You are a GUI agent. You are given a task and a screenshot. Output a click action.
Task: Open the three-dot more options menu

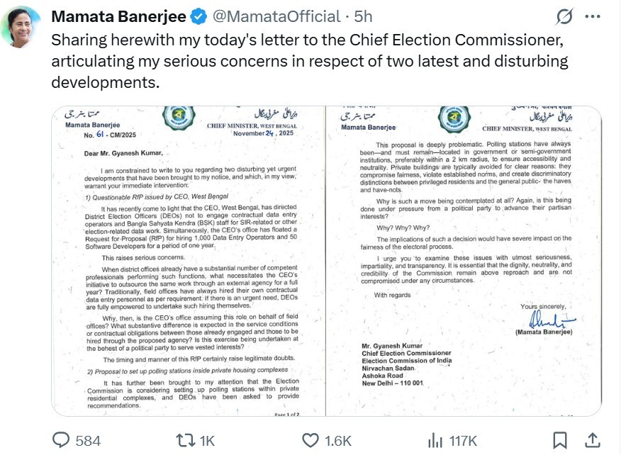[x=593, y=17]
